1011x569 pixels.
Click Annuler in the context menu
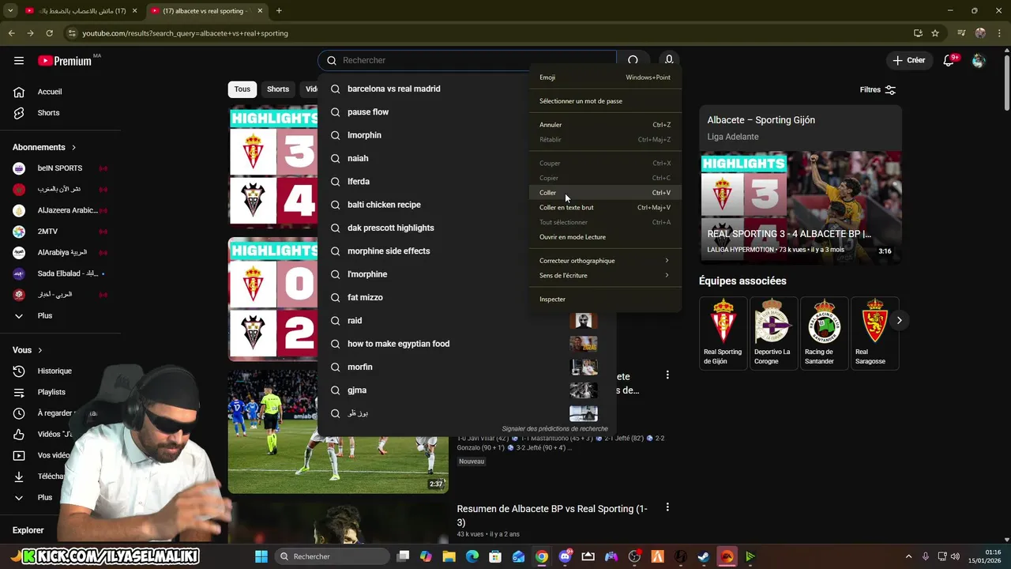click(605, 125)
